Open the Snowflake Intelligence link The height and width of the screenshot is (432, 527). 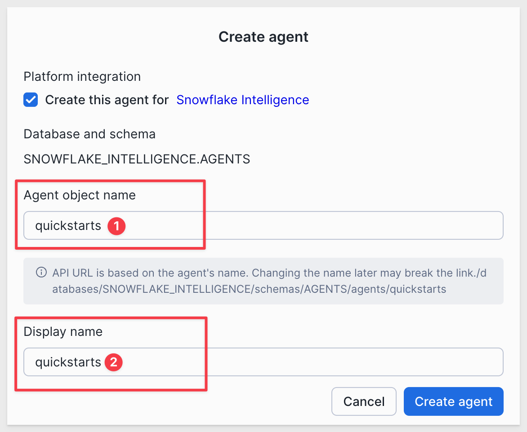point(242,100)
